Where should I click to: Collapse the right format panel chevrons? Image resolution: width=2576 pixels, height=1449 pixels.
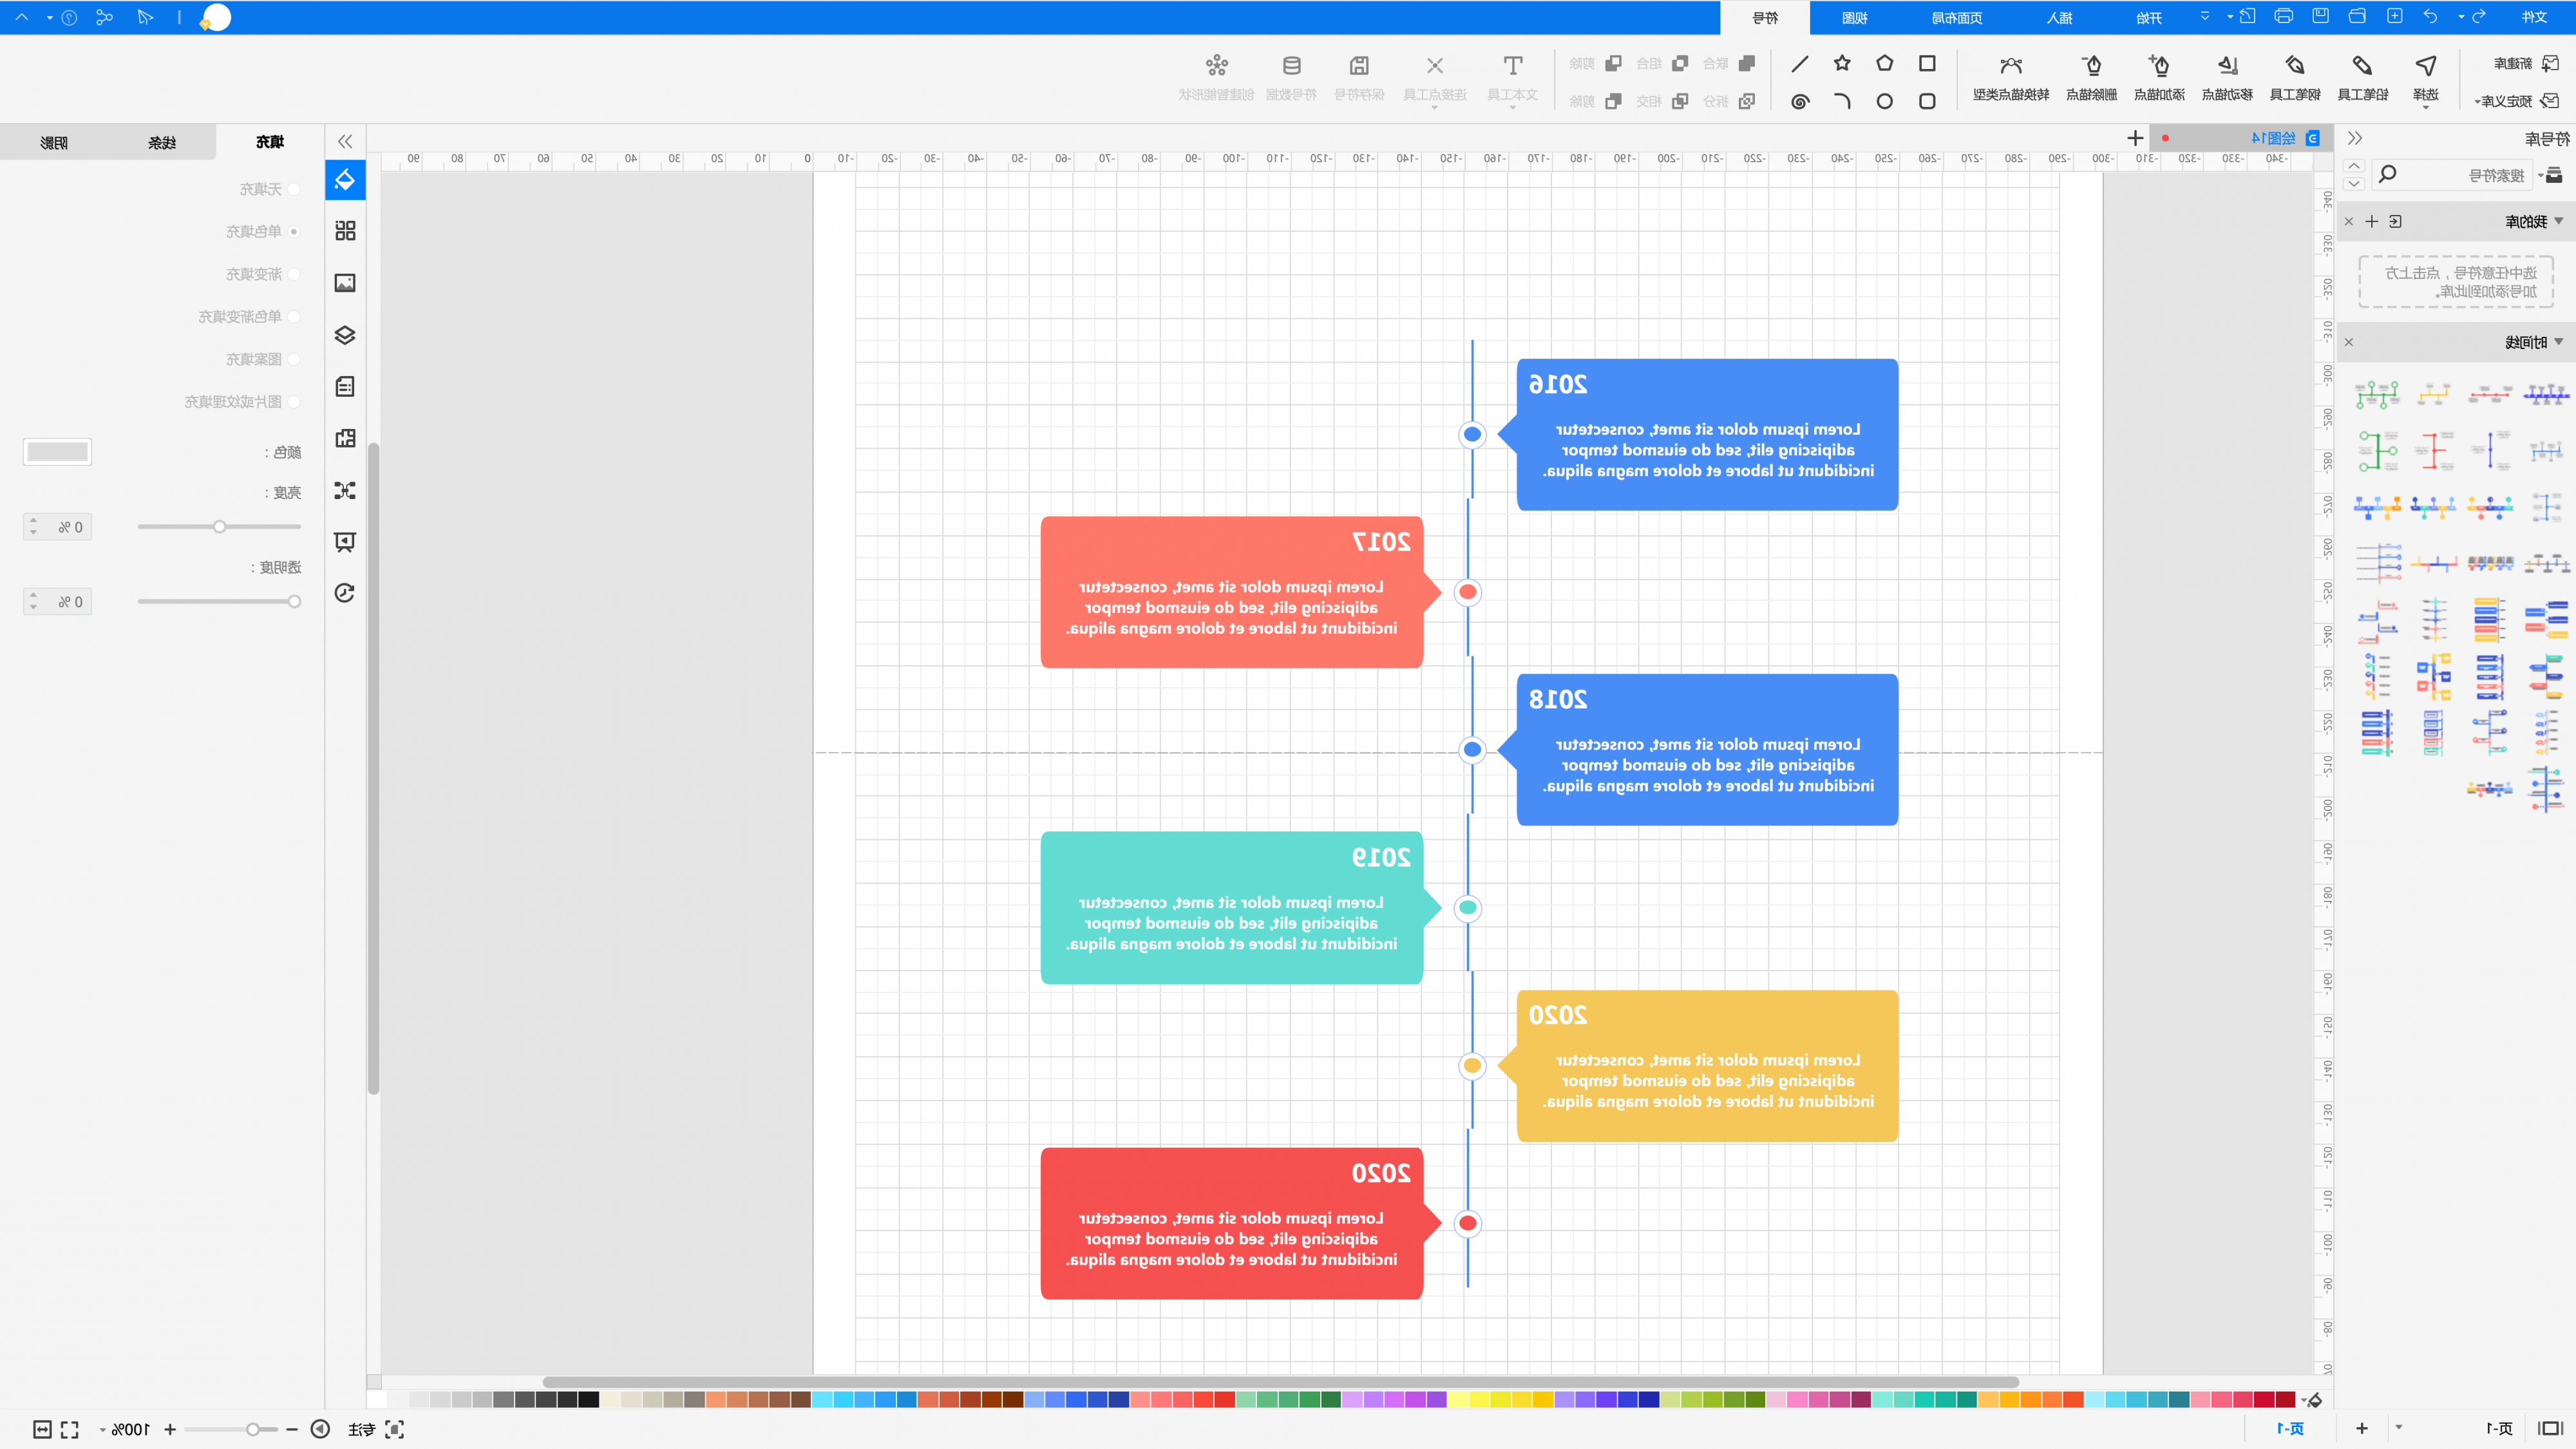tap(345, 141)
